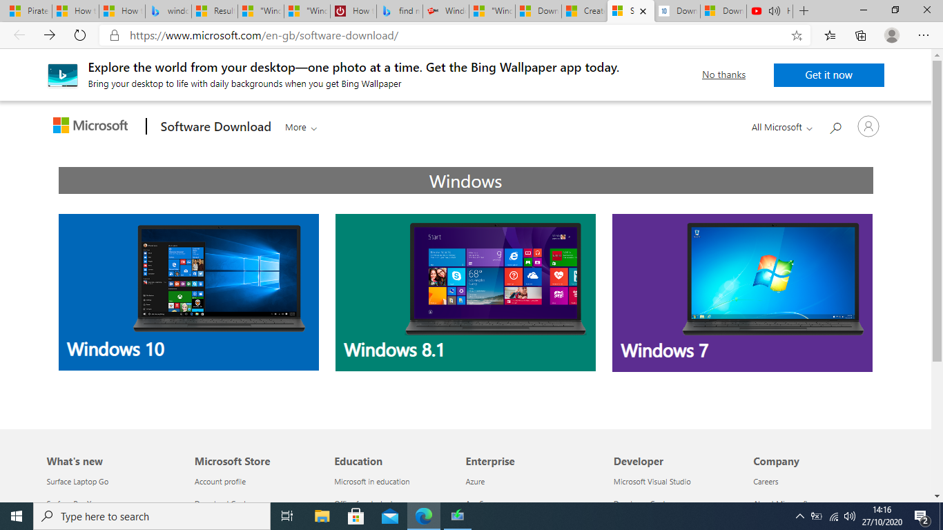Screen dimensions: 943x530
Task: Open Collections from the browser toolbar
Action: (860, 35)
